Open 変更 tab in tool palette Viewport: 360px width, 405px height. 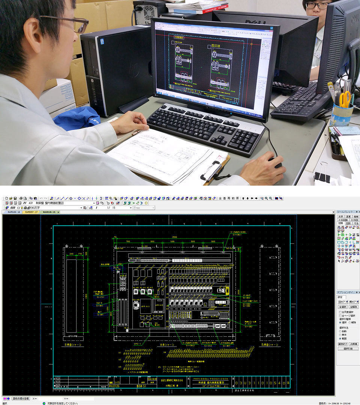(x=348, y=217)
